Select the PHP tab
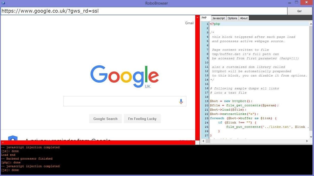The height and width of the screenshot is (176, 314). (x=204, y=18)
